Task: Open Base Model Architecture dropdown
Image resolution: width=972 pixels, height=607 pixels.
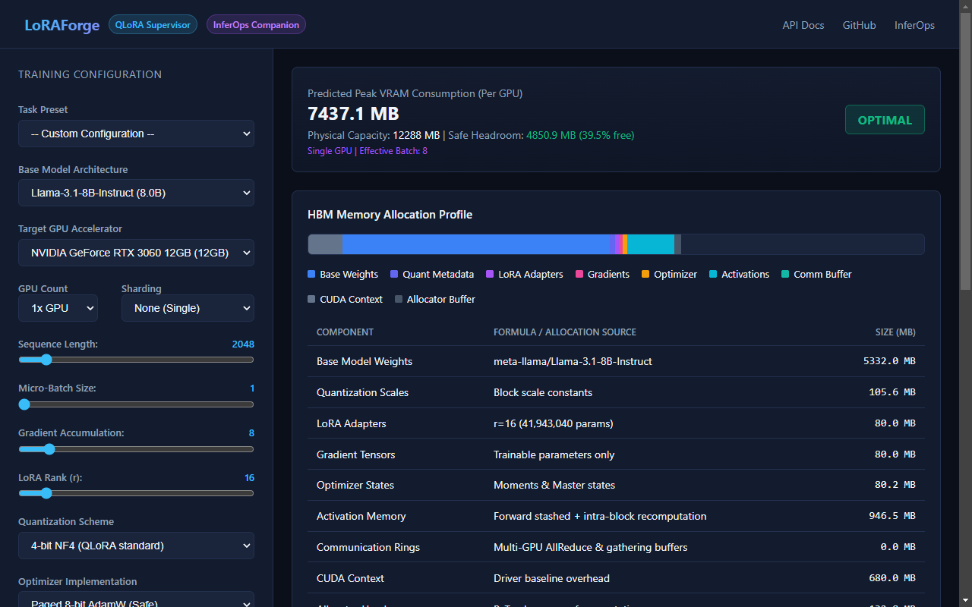Action: click(136, 193)
